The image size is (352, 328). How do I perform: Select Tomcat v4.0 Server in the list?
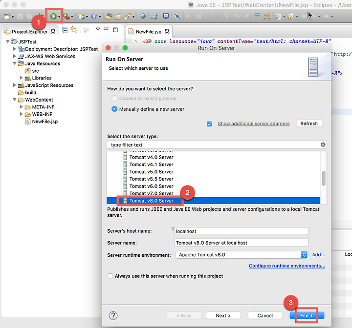[x=214, y=157]
